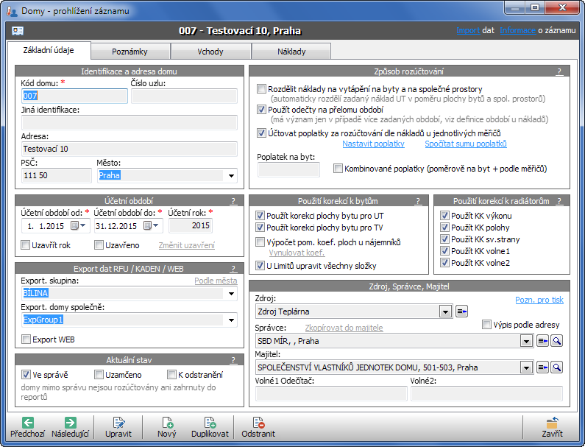Click into the PSČ field
The height and width of the screenshot is (447, 585).
pos(57,175)
